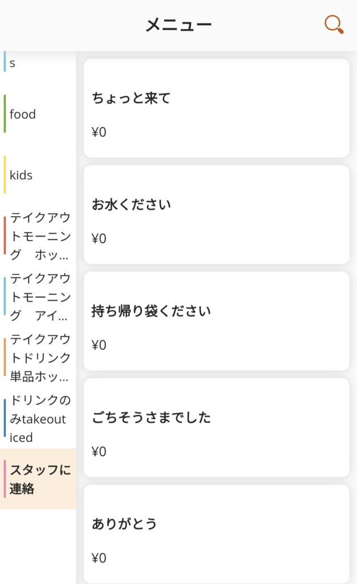Open the food category
The height and width of the screenshot is (584, 357).
23,114
